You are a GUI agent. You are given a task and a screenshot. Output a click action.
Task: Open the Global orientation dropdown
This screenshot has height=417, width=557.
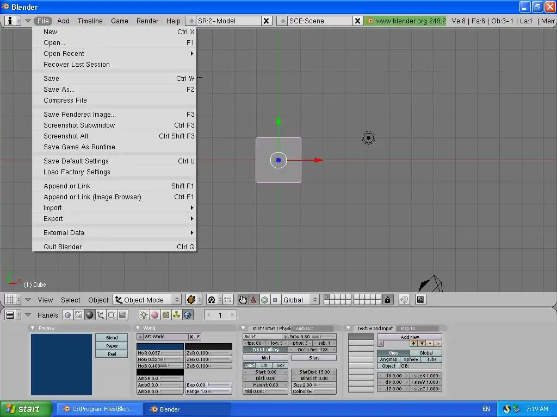coord(300,300)
